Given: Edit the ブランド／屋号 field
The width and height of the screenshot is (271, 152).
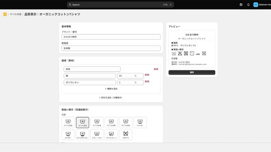Looking at the screenshot, I should 111,37.
